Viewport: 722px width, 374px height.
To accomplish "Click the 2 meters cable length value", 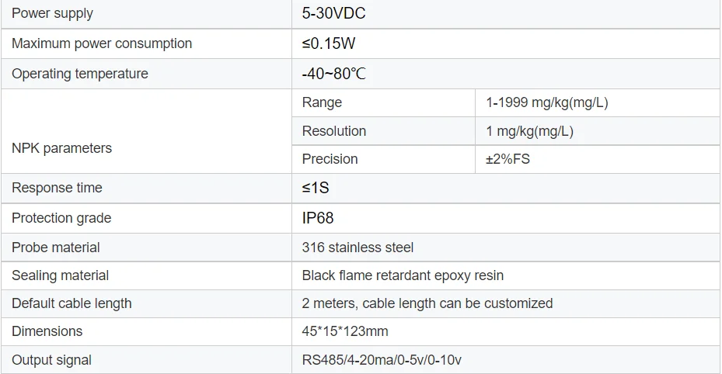I will (x=427, y=303).
